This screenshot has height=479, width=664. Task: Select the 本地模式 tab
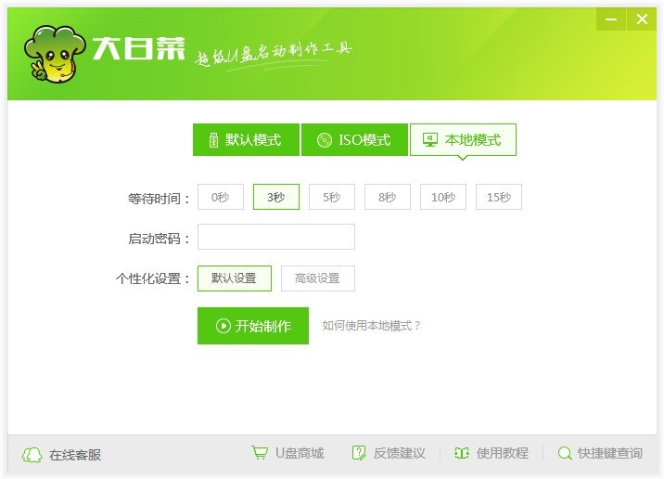pyautogui.click(x=463, y=140)
